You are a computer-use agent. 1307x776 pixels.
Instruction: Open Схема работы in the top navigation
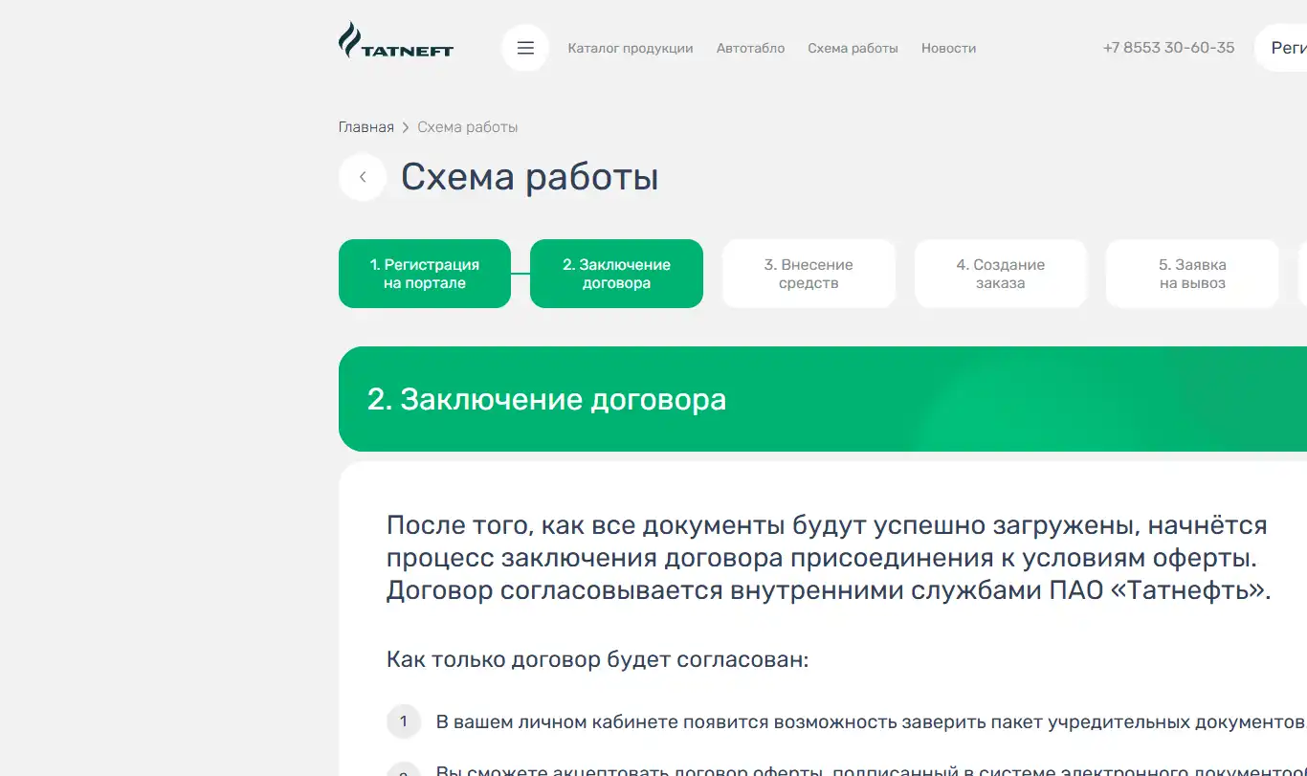click(853, 48)
